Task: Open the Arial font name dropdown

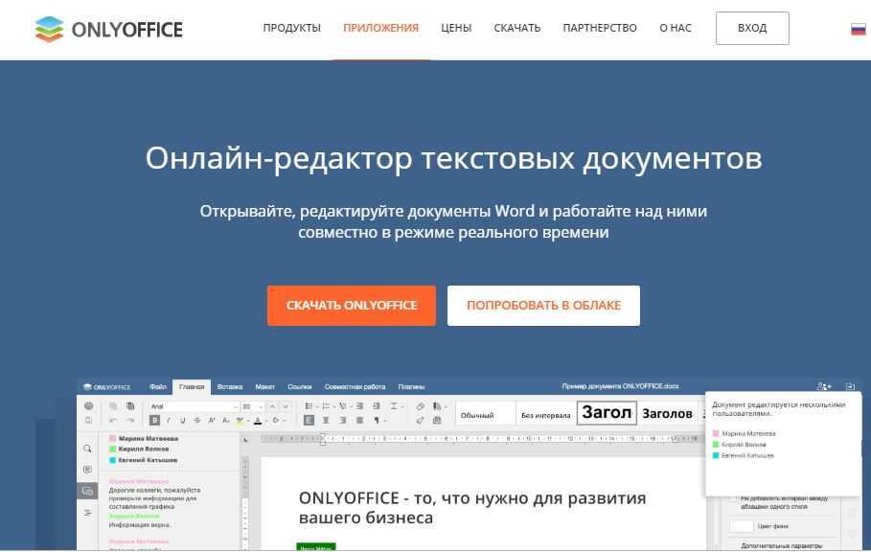Action: [x=194, y=406]
